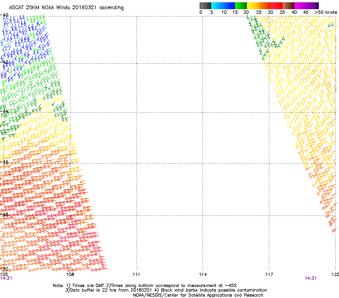
Task: Click the red 30-35 knots legend segment
Action: pyautogui.click(x=277, y=6)
